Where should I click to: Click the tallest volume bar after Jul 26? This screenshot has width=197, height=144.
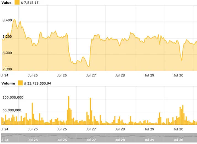(x=69, y=110)
